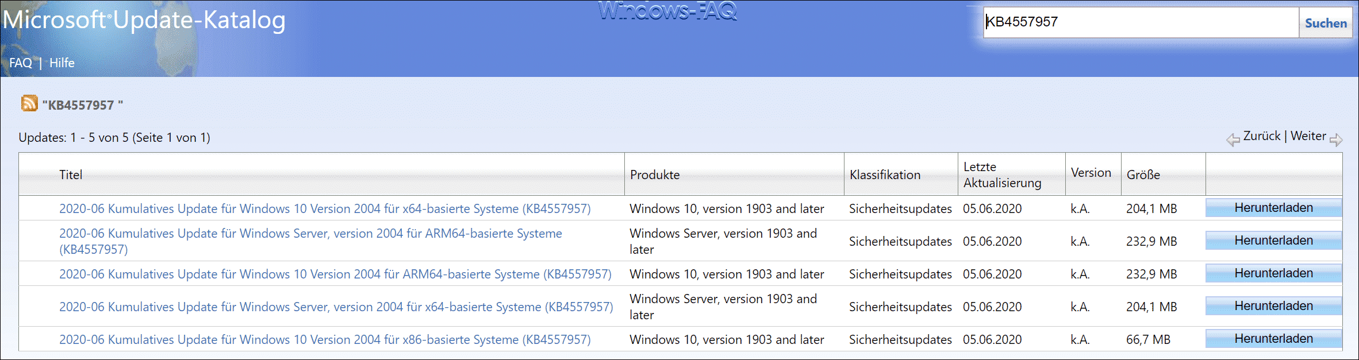Sort results by Version column header

[x=1091, y=173]
